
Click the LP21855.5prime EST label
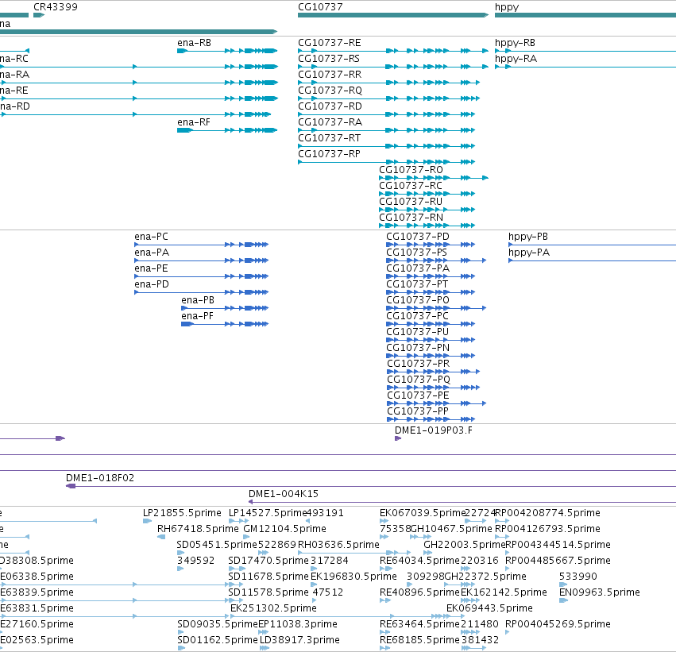pyautogui.click(x=182, y=513)
